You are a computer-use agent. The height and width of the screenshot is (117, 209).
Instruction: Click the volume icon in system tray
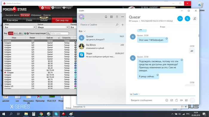(x=180, y=114)
